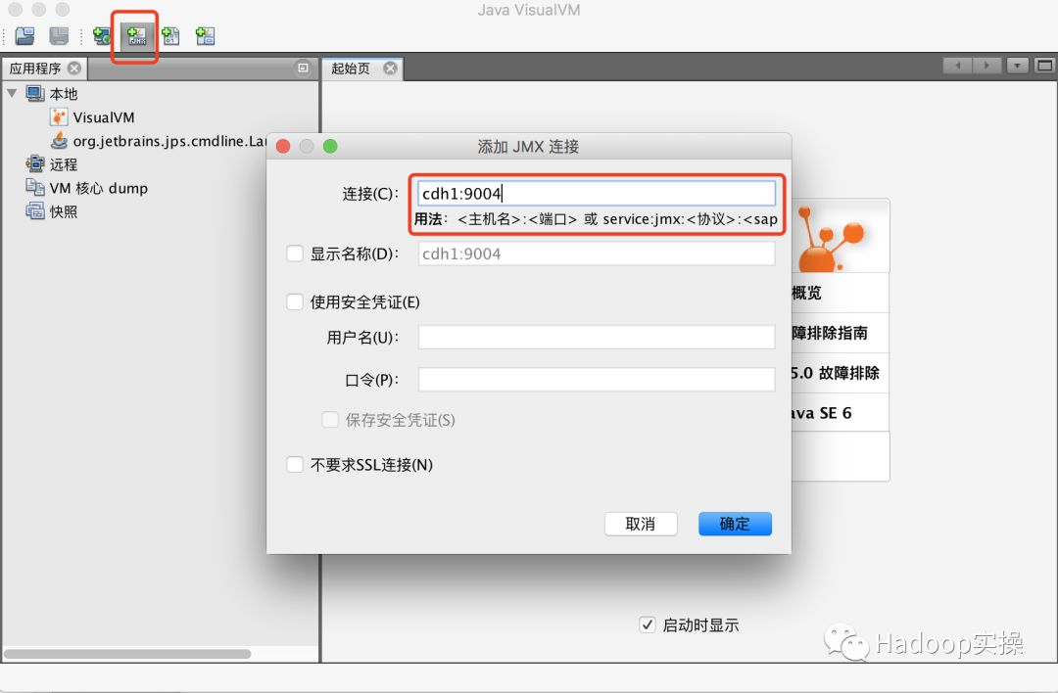Click Add JMX Connection toolbar icon

point(136,36)
